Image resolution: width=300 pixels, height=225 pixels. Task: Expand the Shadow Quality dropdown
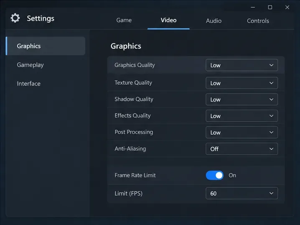click(242, 100)
